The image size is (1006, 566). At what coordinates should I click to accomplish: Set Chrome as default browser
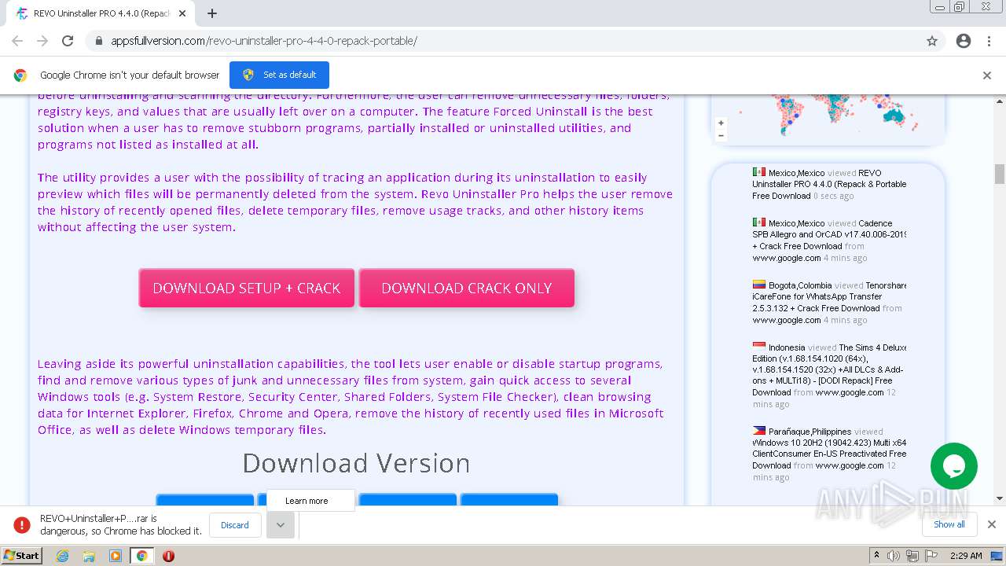pyautogui.click(x=279, y=75)
